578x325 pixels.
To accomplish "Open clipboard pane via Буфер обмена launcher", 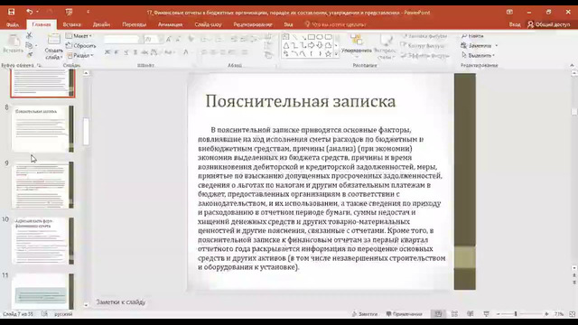I will pyautogui.click(x=39, y=65).
